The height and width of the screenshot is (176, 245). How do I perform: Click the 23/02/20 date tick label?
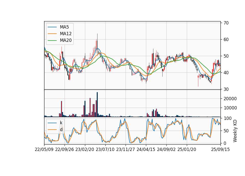85,149
